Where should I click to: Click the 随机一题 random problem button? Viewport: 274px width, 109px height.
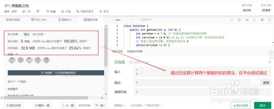pyautogui.click(x=42, y=105)
